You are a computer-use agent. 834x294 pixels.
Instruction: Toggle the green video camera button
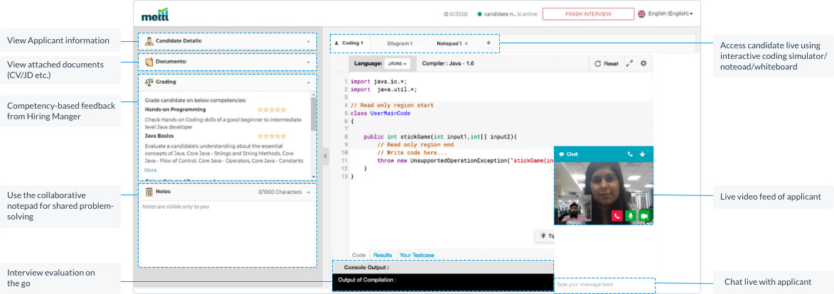[645, 215]
